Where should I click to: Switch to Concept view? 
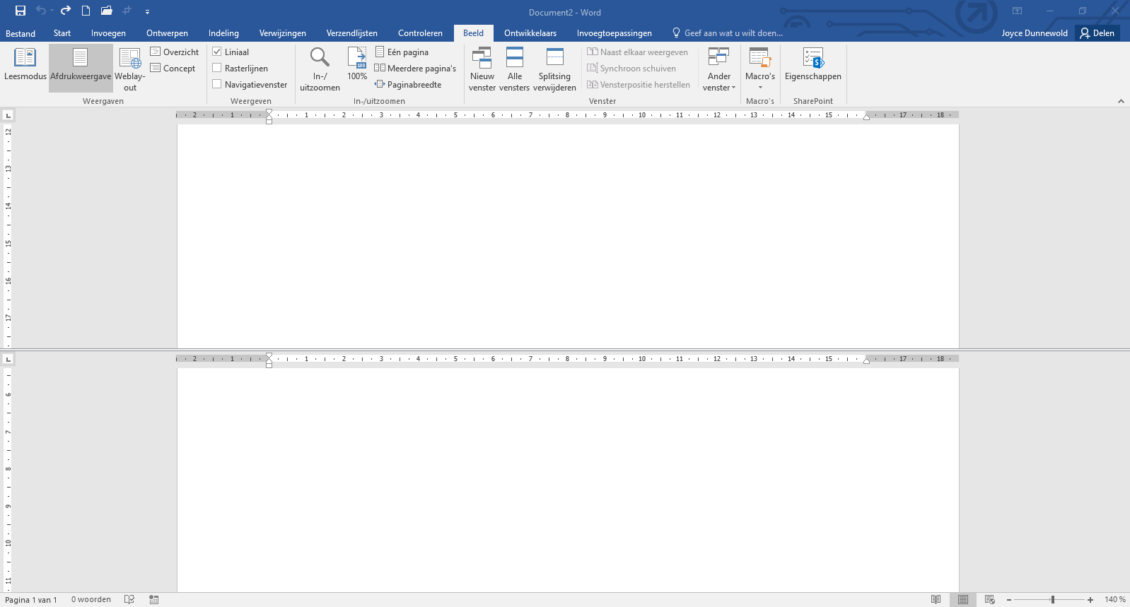point(173,68)
